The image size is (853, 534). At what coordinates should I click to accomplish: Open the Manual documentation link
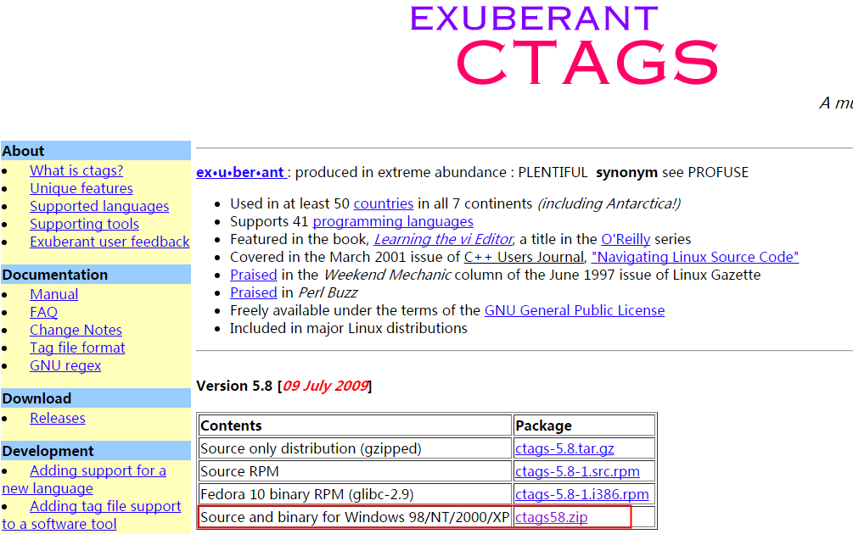click(53, 294)
